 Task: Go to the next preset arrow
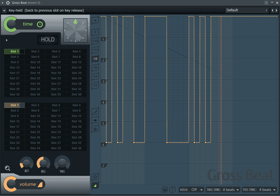point(277,10)
